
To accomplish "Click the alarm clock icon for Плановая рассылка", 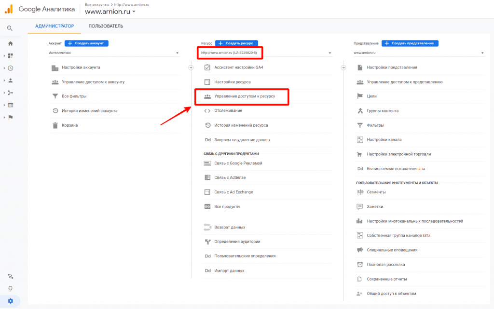I will pyautogui.click(x=360, y=265).
